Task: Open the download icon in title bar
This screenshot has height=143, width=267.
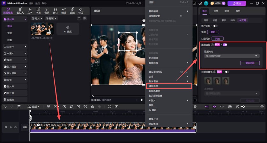Action: (200, 3)
